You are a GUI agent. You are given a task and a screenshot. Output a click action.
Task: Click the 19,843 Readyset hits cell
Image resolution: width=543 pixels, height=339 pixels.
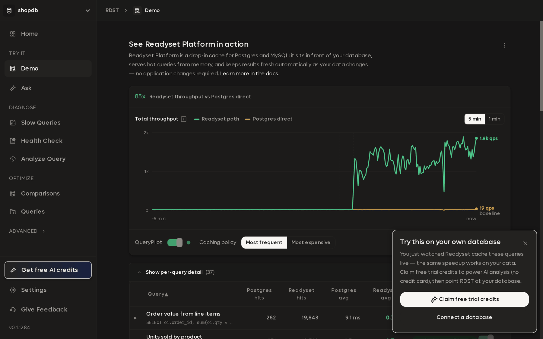(x=310, y=318)
